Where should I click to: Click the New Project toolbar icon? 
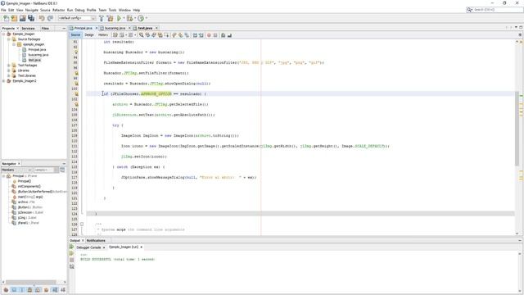[14, 18]
